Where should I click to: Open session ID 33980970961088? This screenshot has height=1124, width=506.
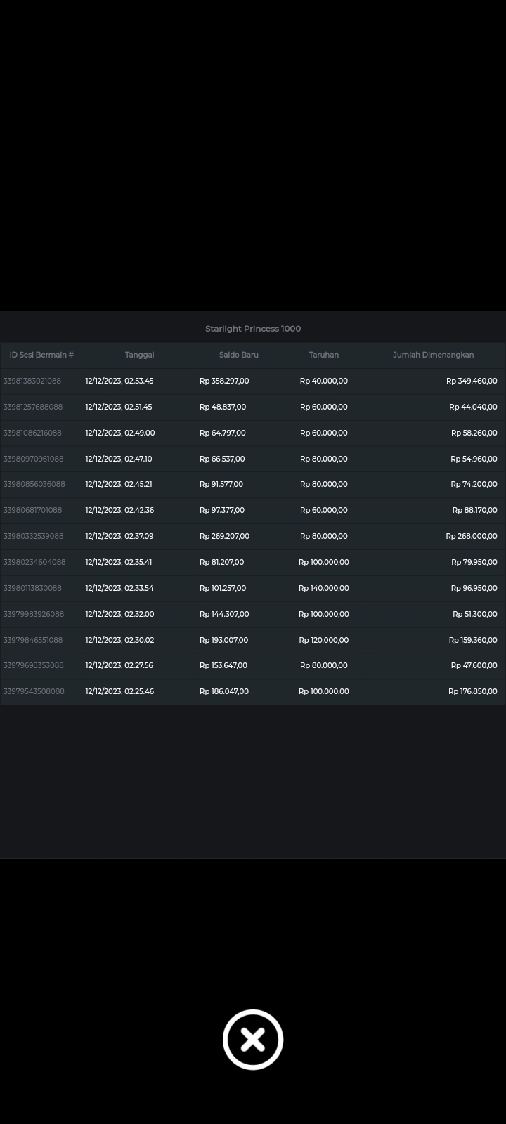click(34, 459)
